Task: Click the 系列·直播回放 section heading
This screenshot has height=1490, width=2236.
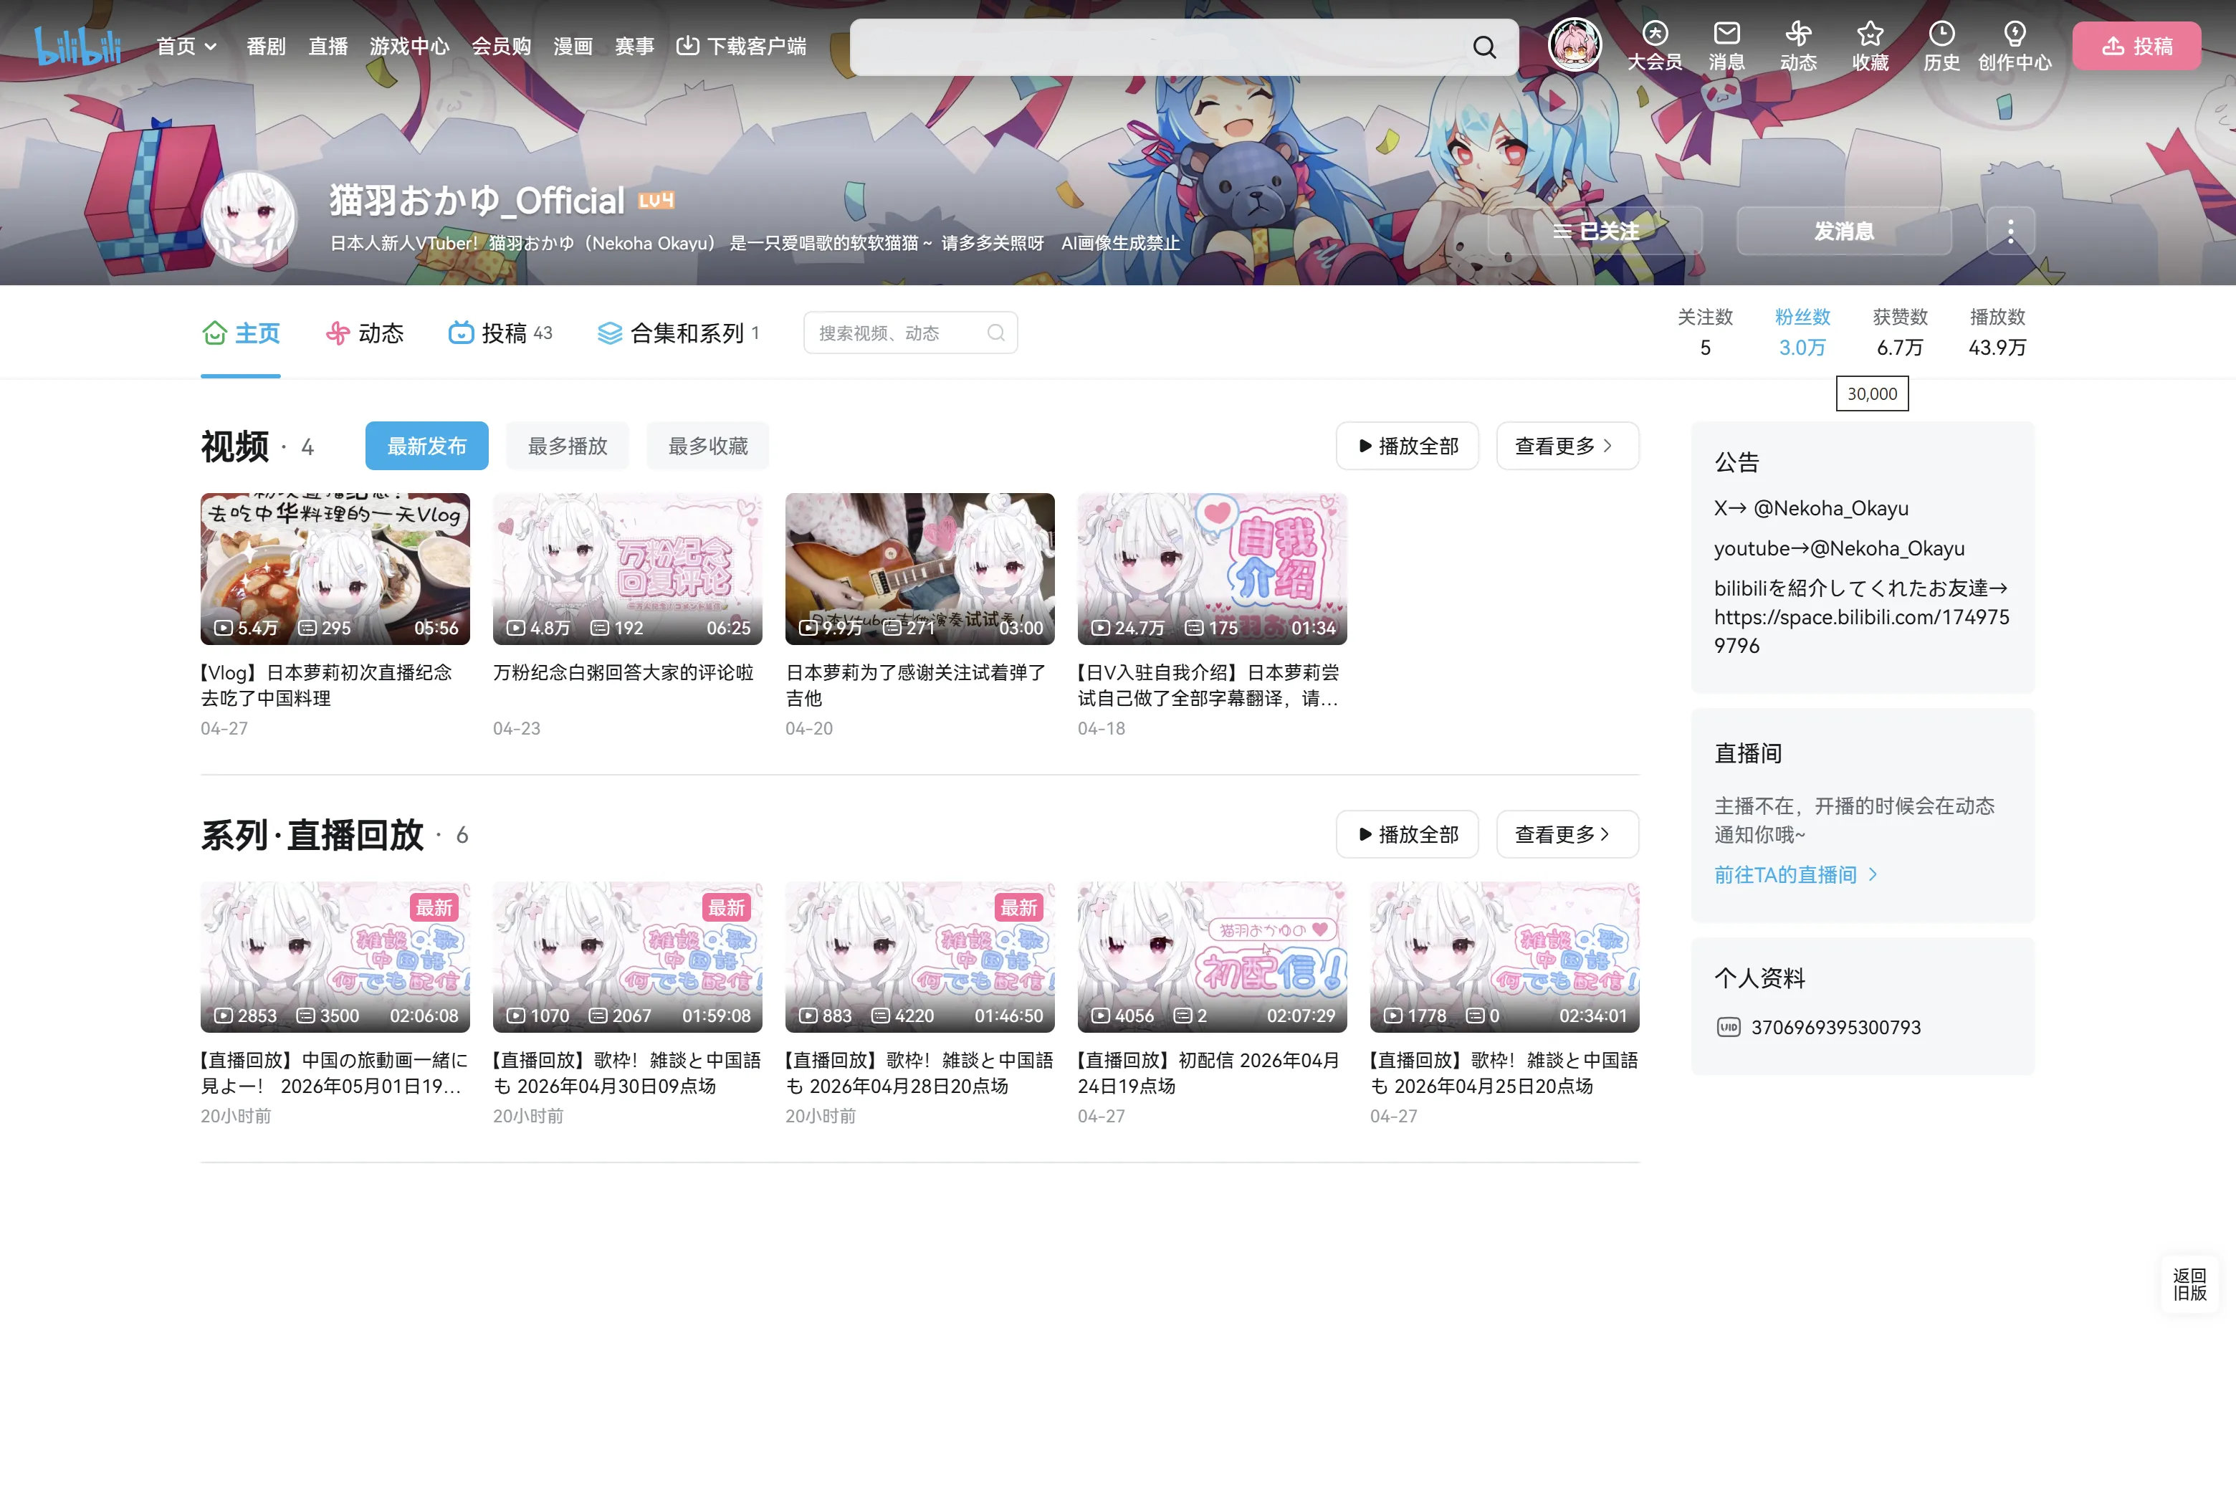Action: coord(312,834)
